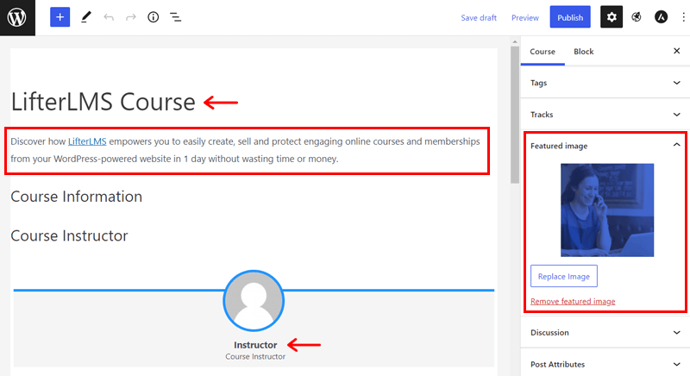The image size is (690, 376).
Task: Click the featured image thumbnail
Action: (607, 210)
